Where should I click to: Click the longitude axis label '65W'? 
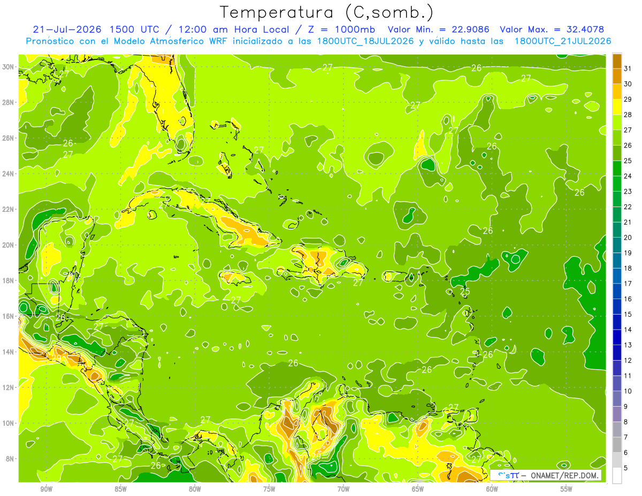coord(418,489)
